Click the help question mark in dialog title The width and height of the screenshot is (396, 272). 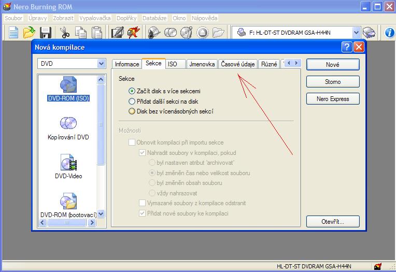[347, 47]
